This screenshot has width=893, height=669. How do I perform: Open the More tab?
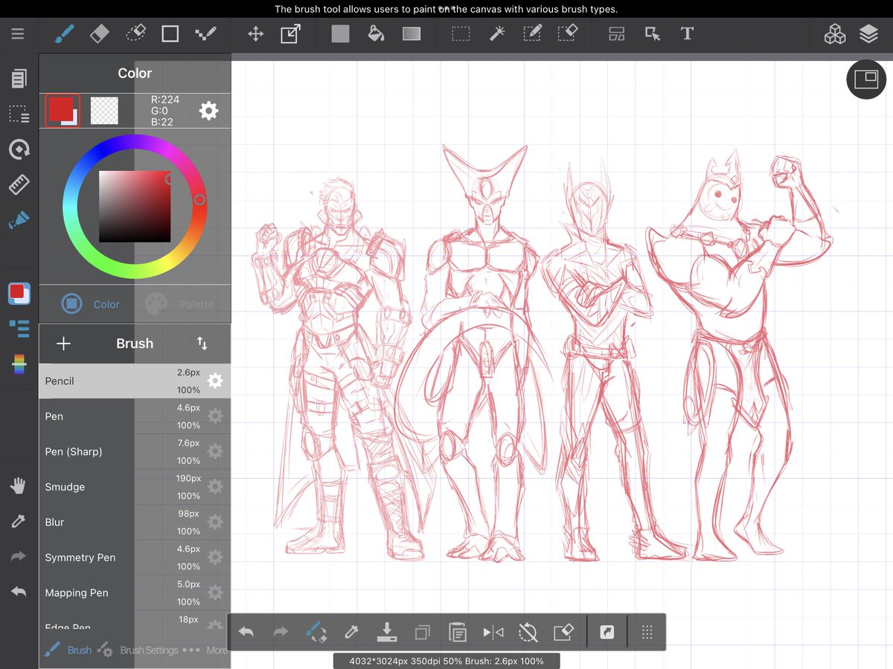pos(205,650)
